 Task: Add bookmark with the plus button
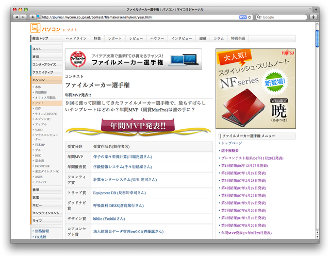click(x=32, y=17)
